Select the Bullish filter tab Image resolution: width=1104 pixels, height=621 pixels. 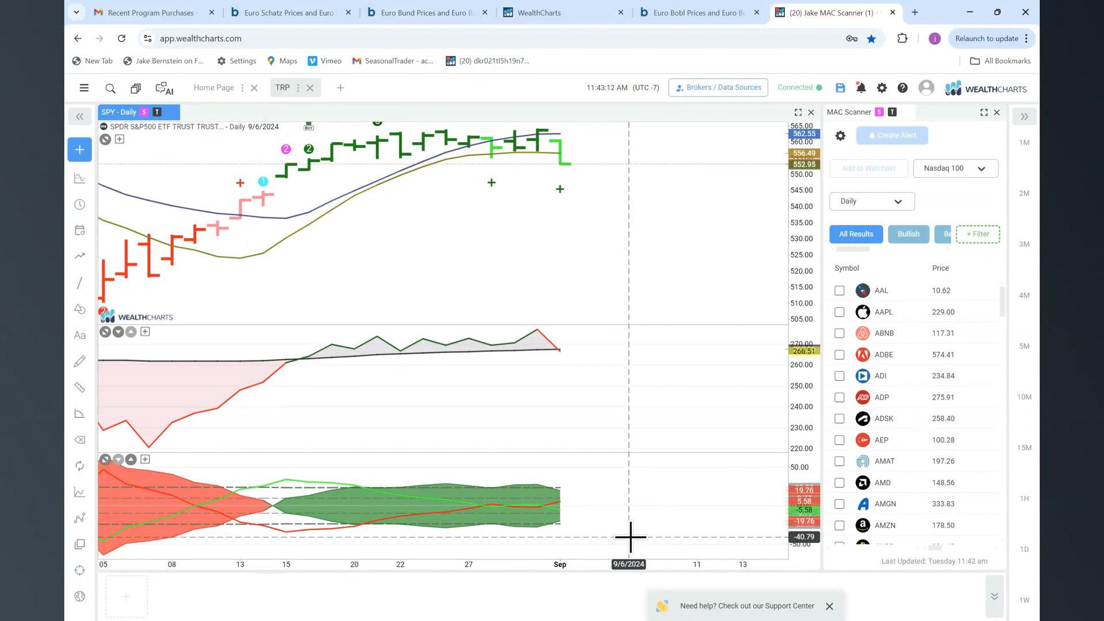click(908, 234)
